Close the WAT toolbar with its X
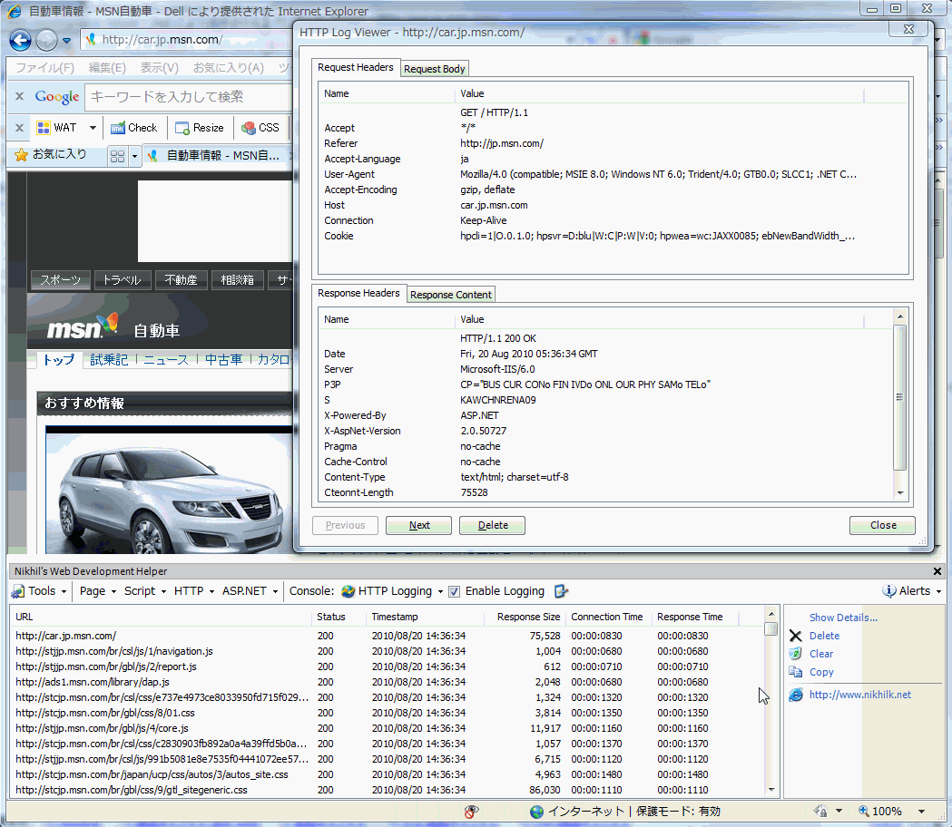 pyautogui.click(x=19, y=128)
